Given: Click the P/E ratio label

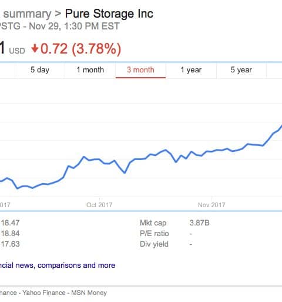Looking at the screenshot, I should point(155,234).
